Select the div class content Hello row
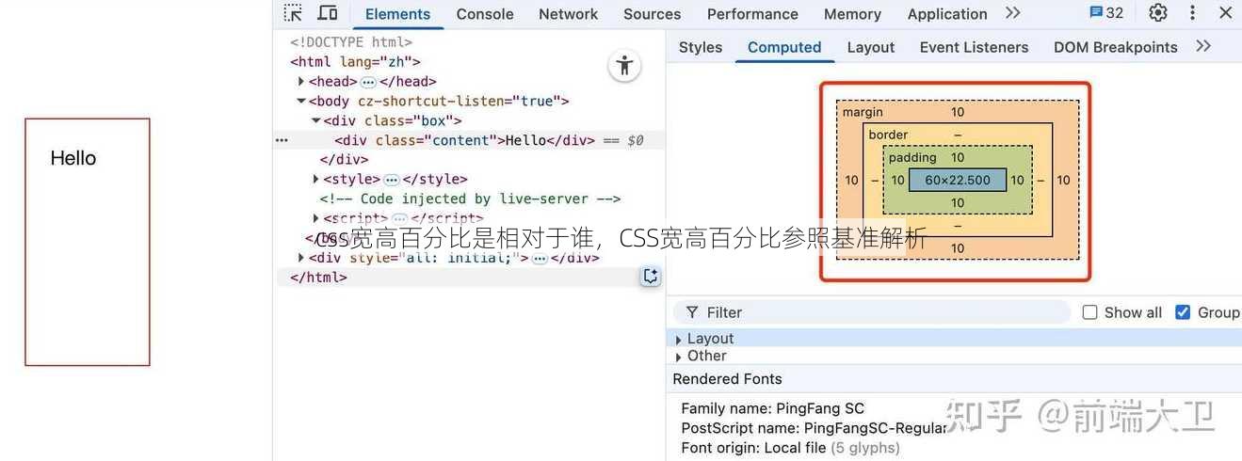 pos(471,140)
